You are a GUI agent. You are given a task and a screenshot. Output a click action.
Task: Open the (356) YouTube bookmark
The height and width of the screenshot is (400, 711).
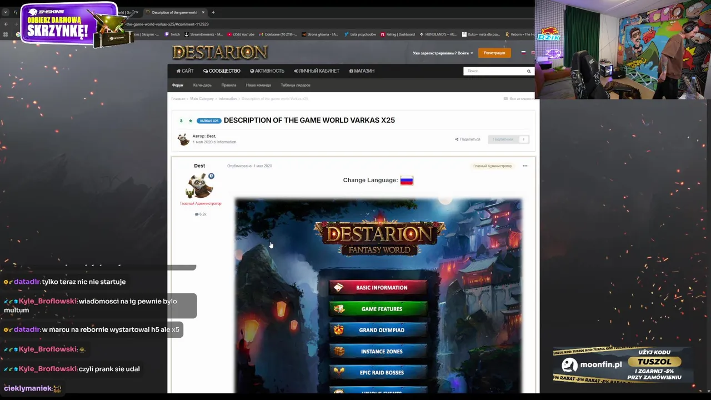tap(241, 34)
